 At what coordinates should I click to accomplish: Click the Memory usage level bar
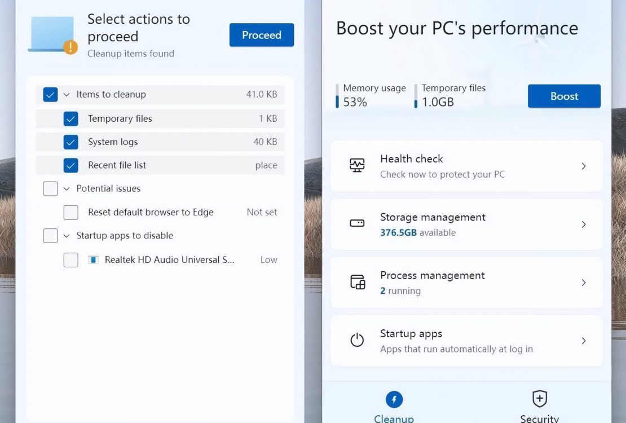coord(337,96)
